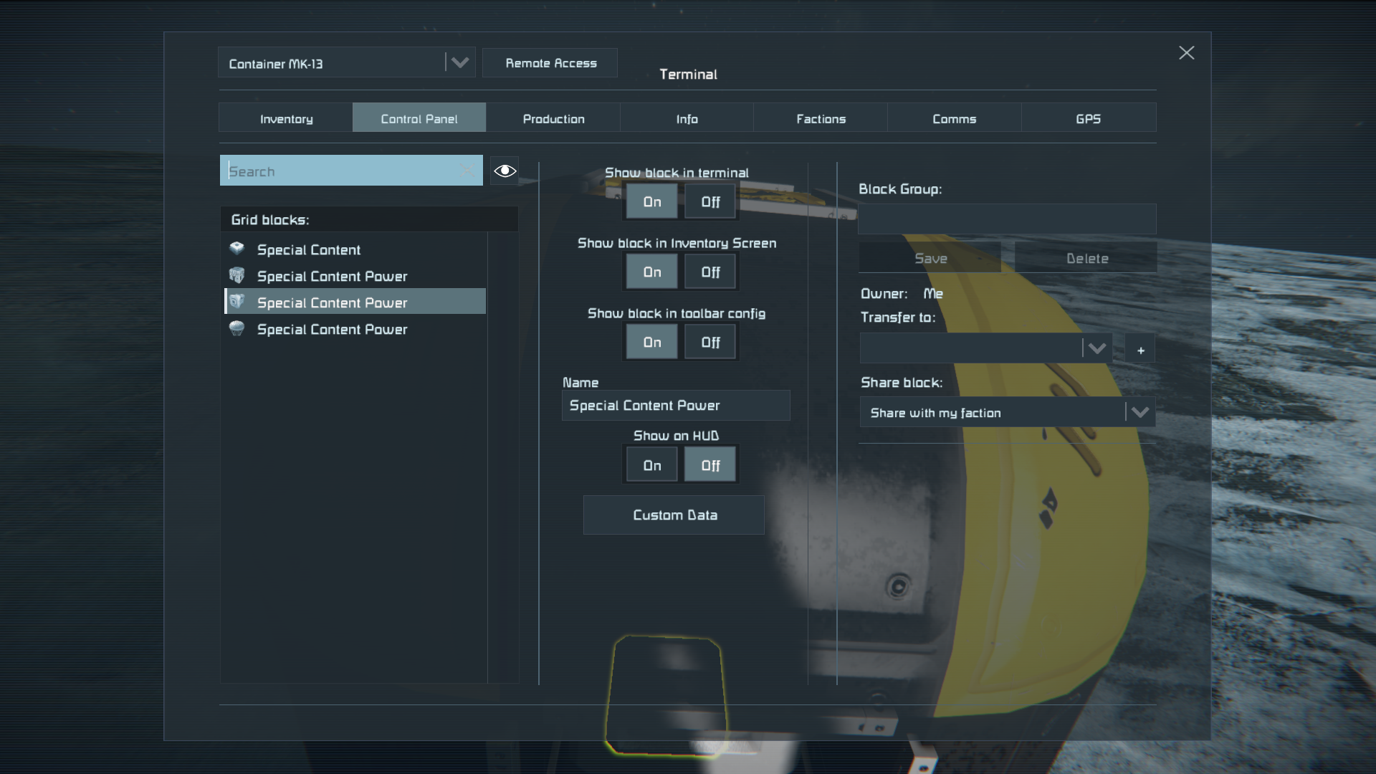The image size is (1376, 774).
Task: Click the highlighted Special Content Power icon
Action: click(237, 302)
